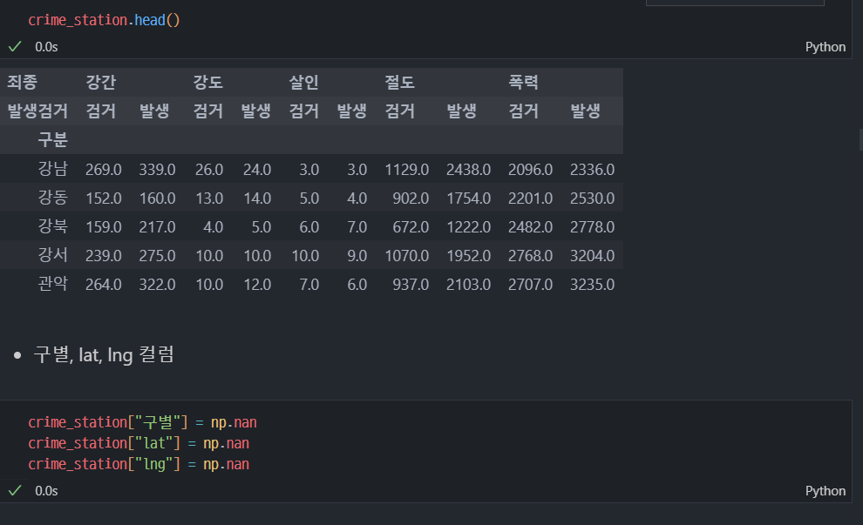The width and height of the screenshot is (863, 525).
Task: Click the value 2768.0 in 강서 row
Action: [530, 256]
